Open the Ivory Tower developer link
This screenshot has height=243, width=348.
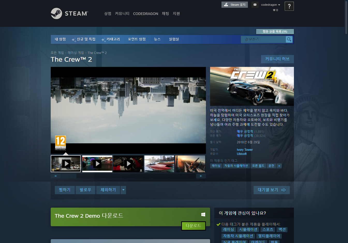pyautogui.click(x=245, y=150)
